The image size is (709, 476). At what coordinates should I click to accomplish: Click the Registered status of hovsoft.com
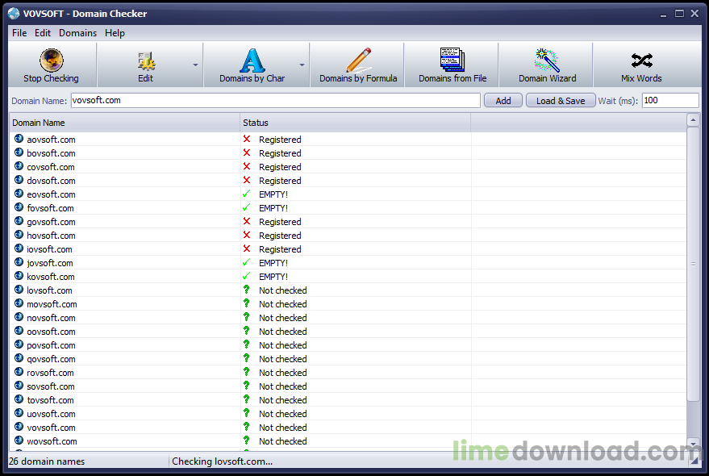280,236
